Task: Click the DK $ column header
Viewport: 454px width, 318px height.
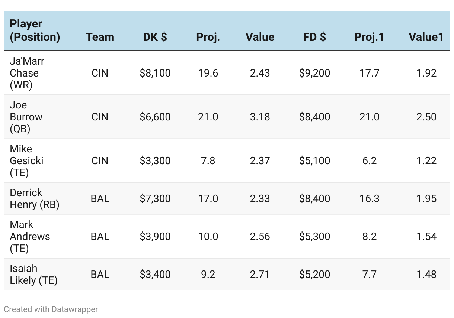Action: click(155, 37)
